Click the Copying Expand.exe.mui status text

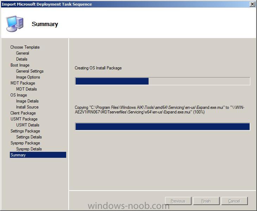(x=159, y=110)
